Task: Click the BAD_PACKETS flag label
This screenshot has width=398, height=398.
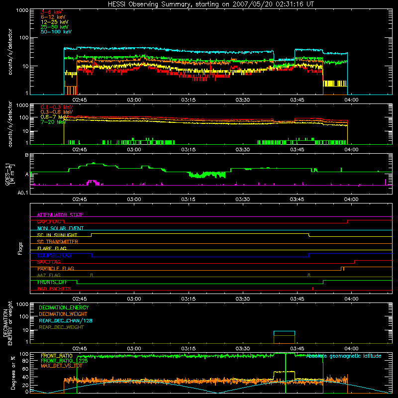Action: [54, 289]
